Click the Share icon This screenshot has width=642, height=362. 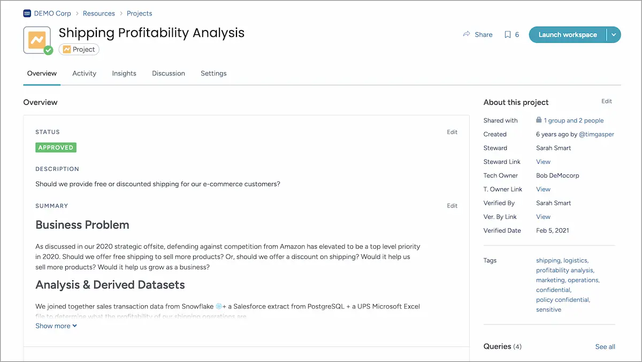pos(466,34)
